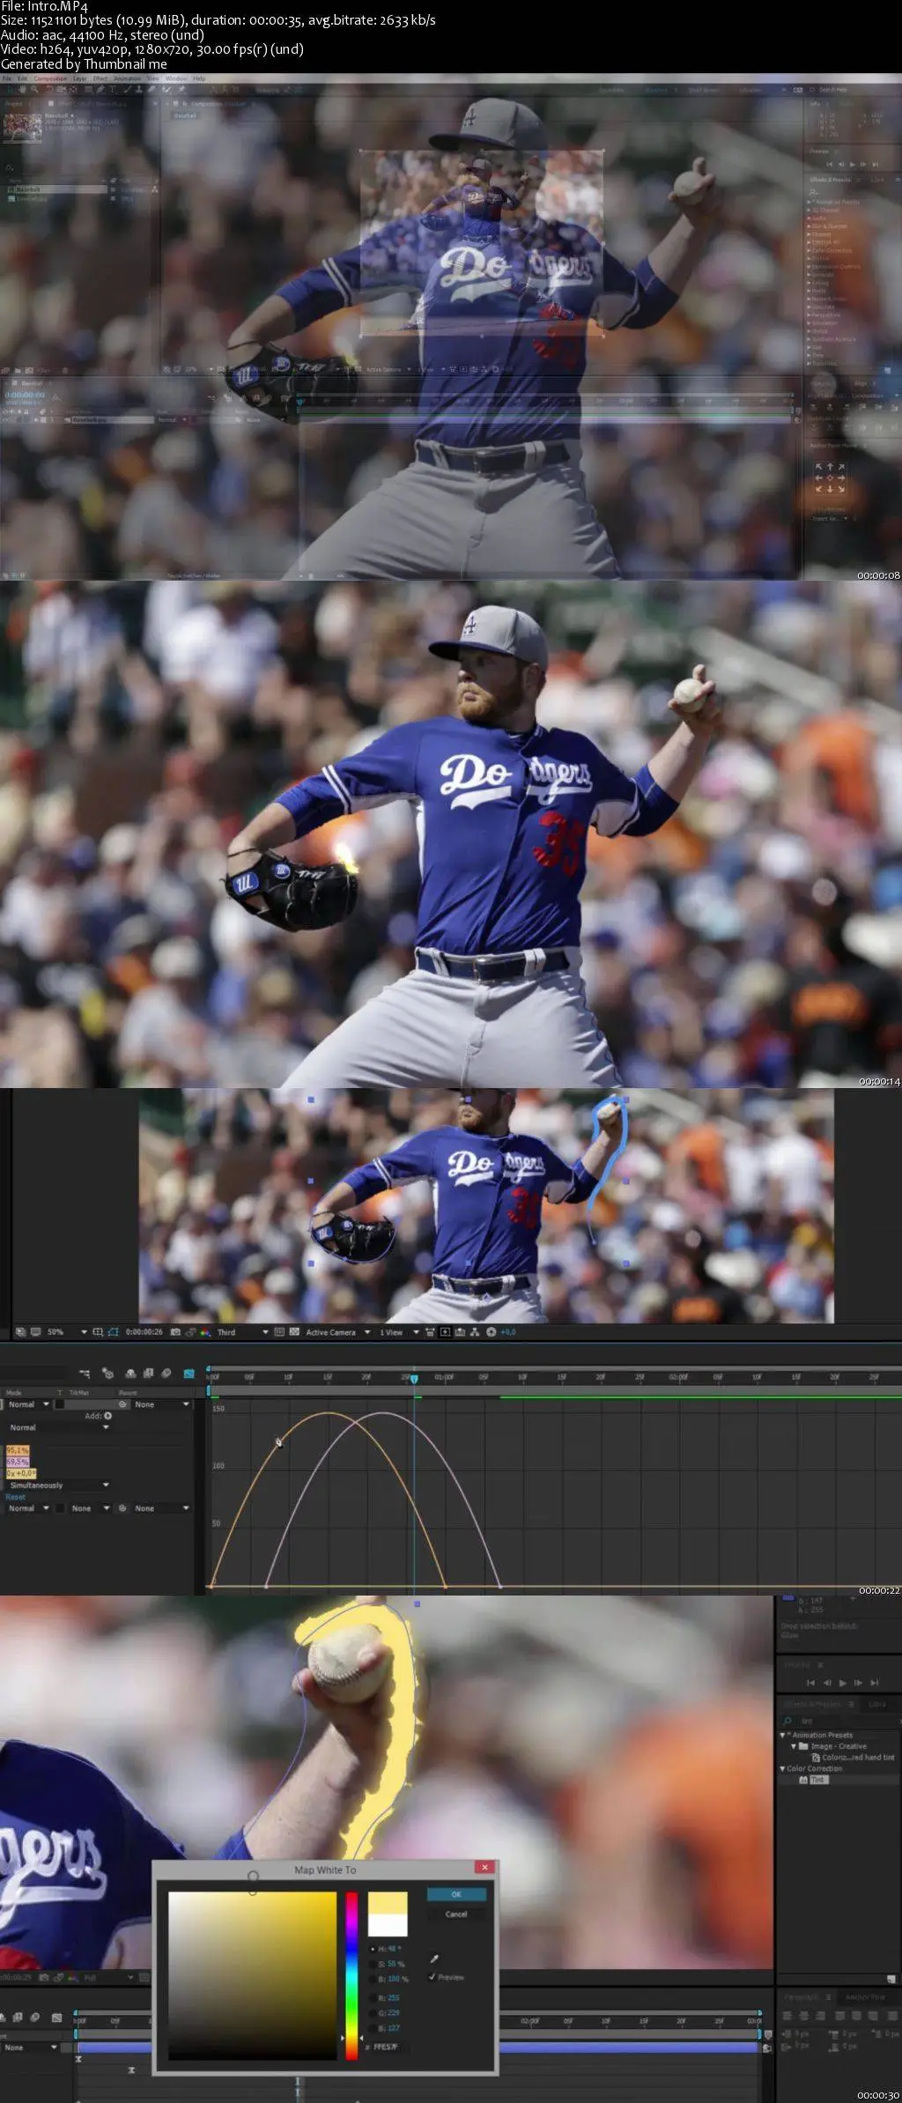Open the Window menu
The image size is (902, 2103).
coord(175,78)
